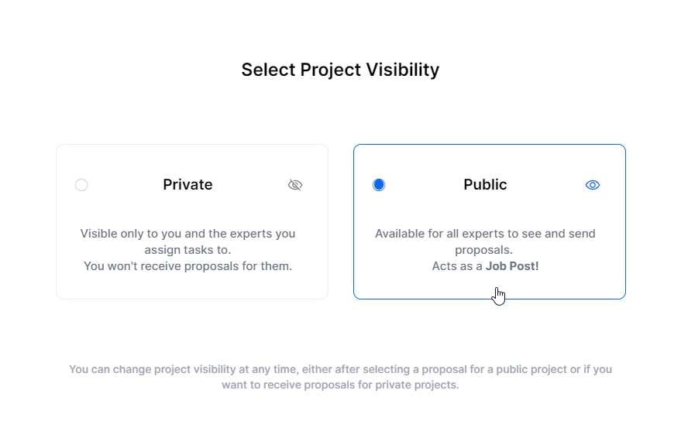Click 'want to receive proposals for private projects' line

[341, 385]
